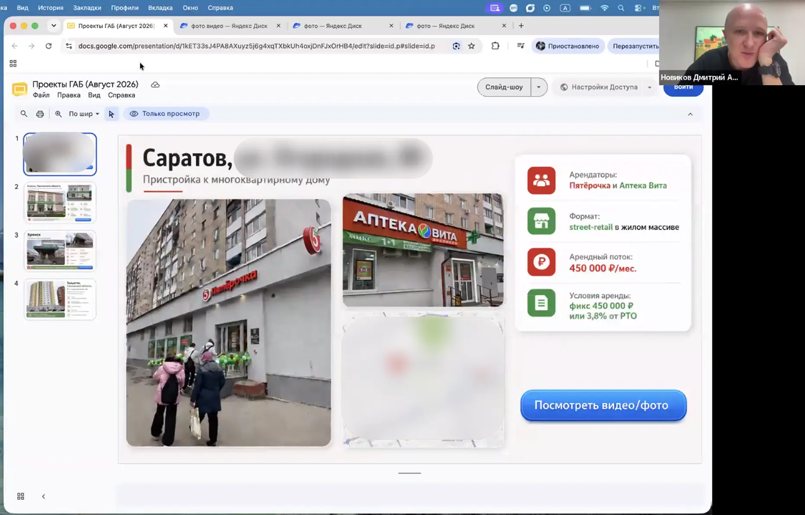Click the Приостановлено profile button

[567, 46]
